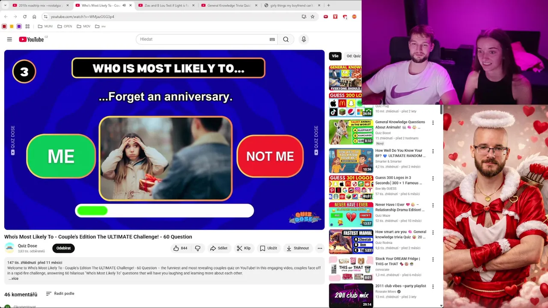Click the search magnifier button
548x308 pixels.
(x=286, y=39)
